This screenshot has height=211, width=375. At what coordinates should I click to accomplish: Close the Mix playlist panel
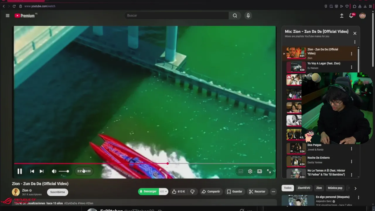pyautogui.click(x=355, y=33)
